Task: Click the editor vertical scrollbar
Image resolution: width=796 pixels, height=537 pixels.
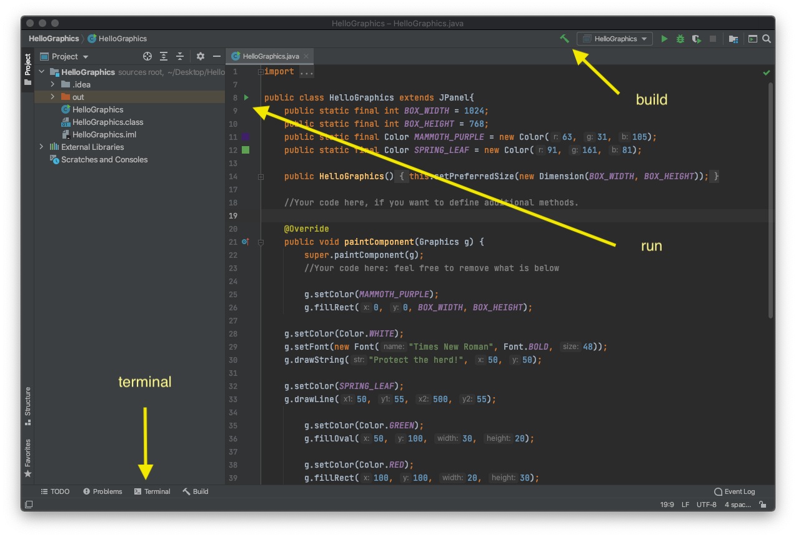Action: pos(770,200)
